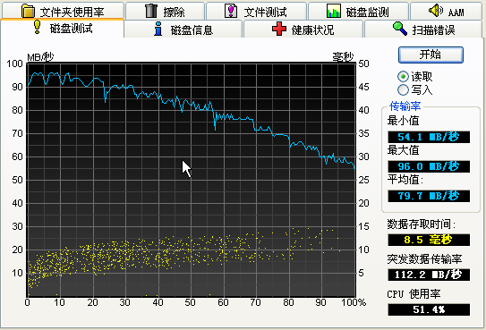Click the trash can icon for 擦除
486x330 pixels.
151,11
